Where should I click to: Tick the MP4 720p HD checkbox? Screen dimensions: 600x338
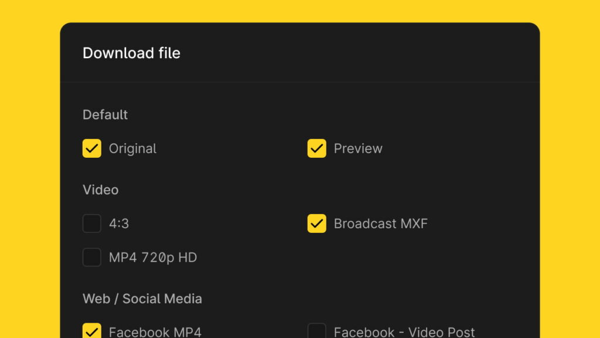tap(92, 257)
